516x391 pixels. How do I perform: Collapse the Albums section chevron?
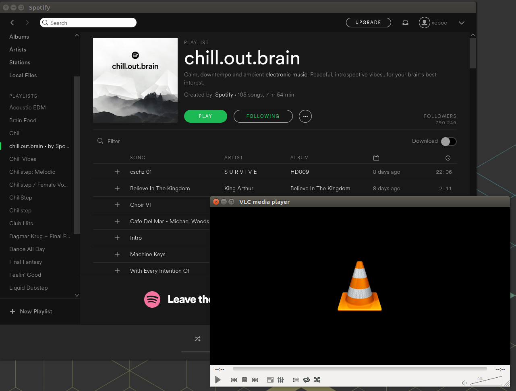coord(77,35)
